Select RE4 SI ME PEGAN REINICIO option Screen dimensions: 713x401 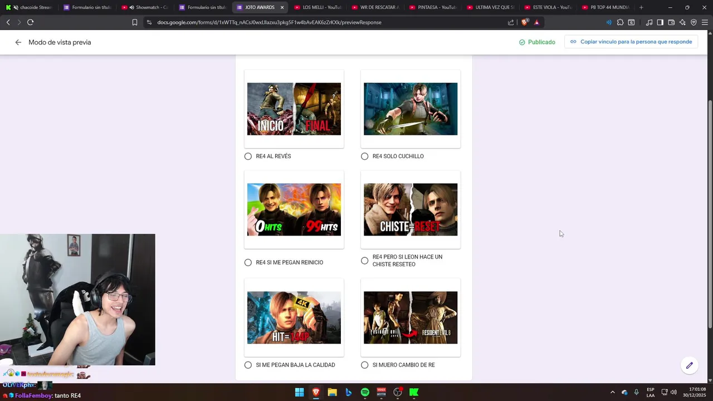point(248,262)
